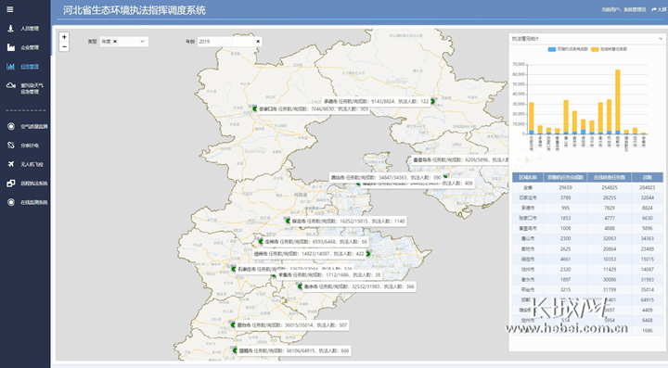Open the cloud icon weather emergency section
This screenshot has width=668, height=368.
coord(10,85)
